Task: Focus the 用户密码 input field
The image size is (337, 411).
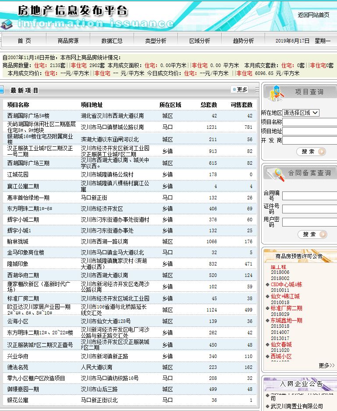Action: coord(310,222)
